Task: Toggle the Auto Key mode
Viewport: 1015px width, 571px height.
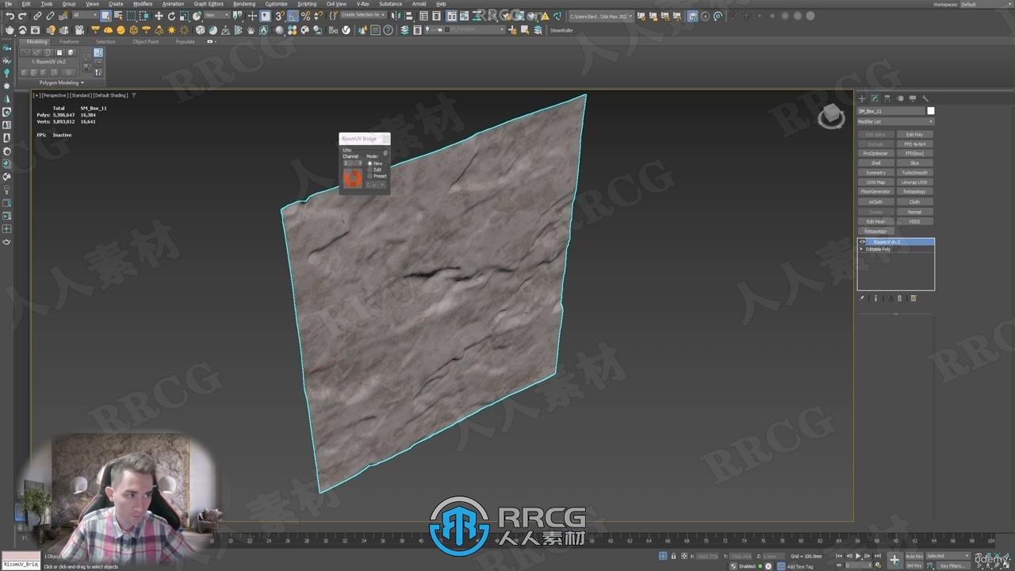Action: click(x=914, y=556)
